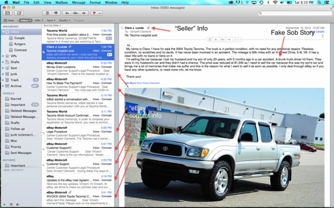Open the Format menu
The width and height of the screenshot is (334, 208).
pos(95,2)
